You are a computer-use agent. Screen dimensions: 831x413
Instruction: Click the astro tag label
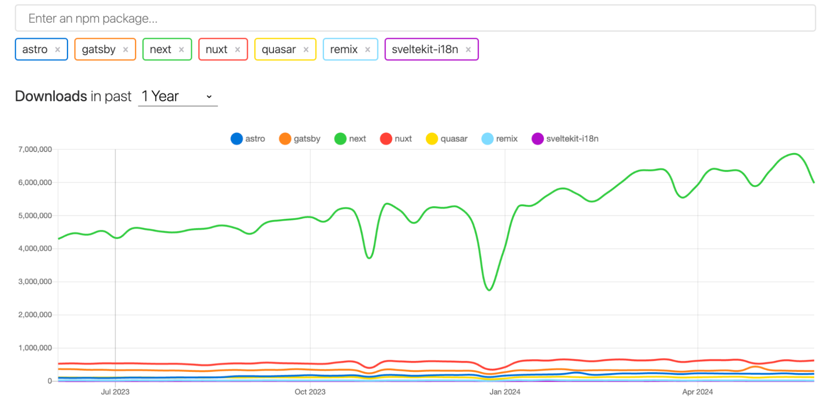(35, 49)
